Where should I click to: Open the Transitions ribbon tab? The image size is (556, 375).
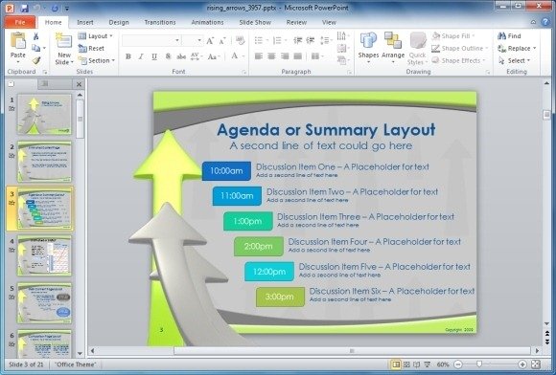(x=160, y=22)
